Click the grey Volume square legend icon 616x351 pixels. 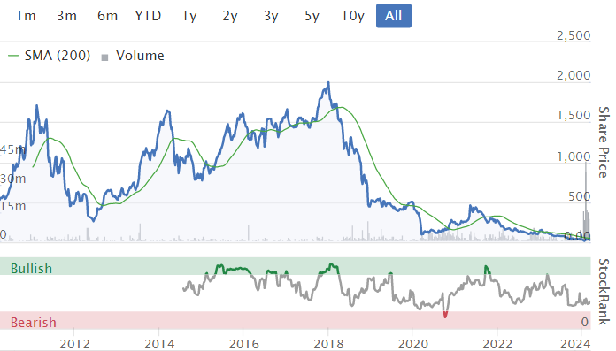point(104,57)
